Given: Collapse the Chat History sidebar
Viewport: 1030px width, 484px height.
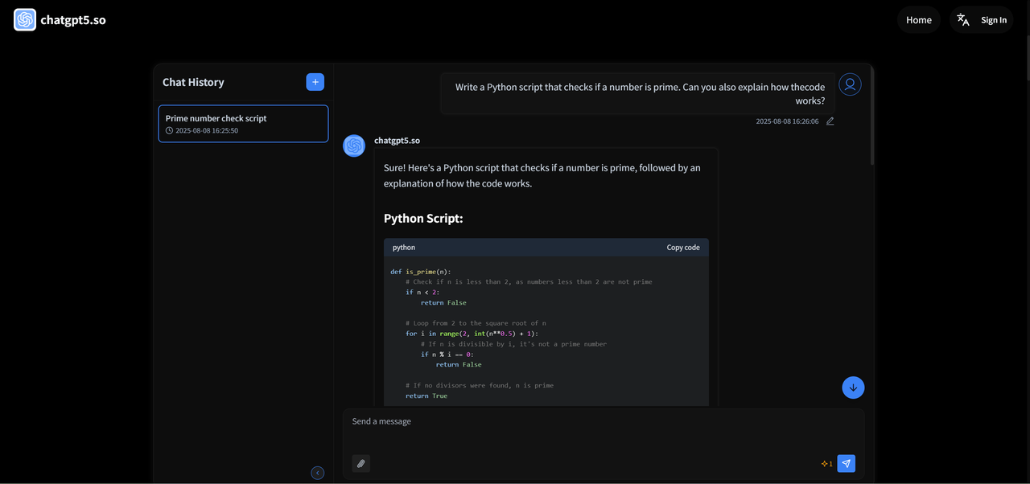Looking at the screenshot, I should click(318, 473).
